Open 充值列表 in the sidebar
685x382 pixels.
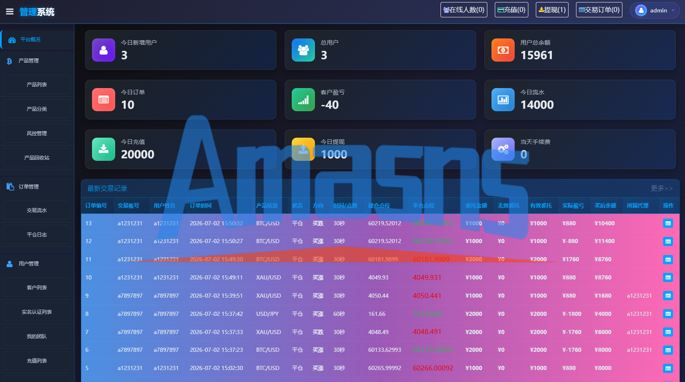click(x=37, y=361)
